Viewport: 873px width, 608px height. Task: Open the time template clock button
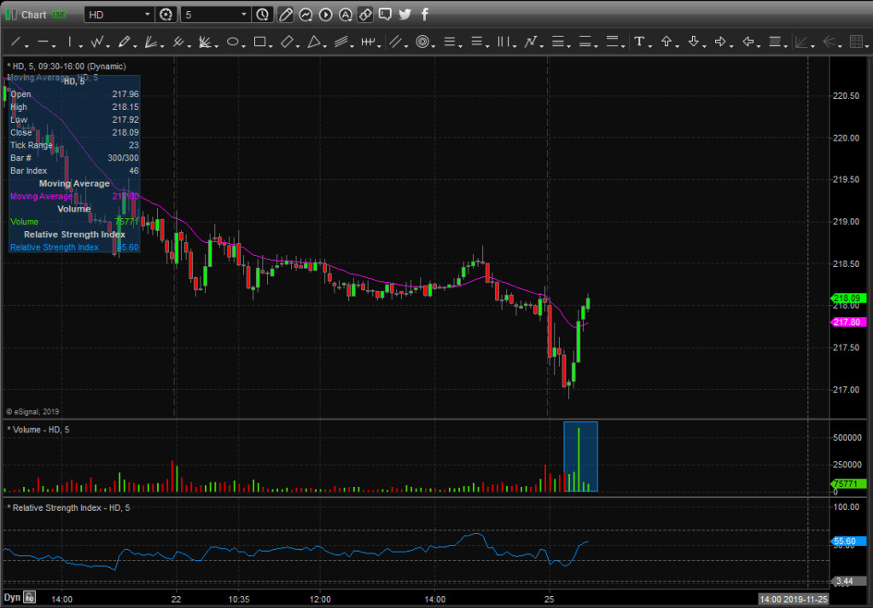(263, 14)
